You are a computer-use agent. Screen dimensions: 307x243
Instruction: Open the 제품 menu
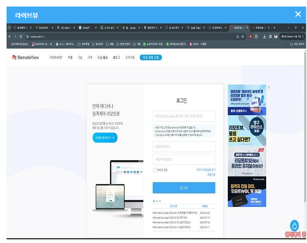70,58
